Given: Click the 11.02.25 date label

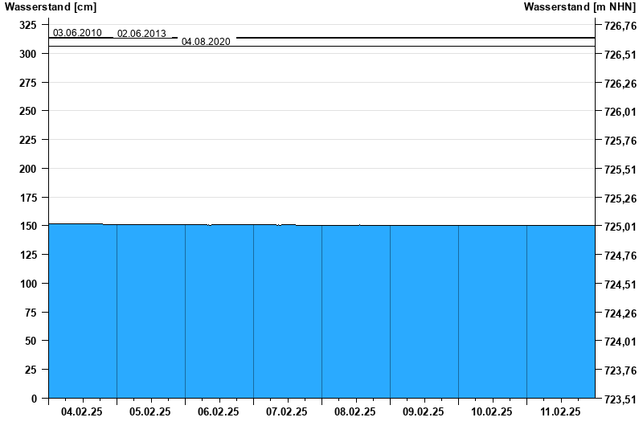Looking at the screenshot, I should click(x=560, y=411).
